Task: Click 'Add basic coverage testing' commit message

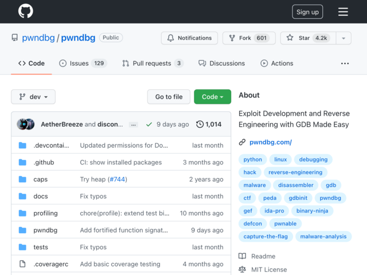Action: 120,264
